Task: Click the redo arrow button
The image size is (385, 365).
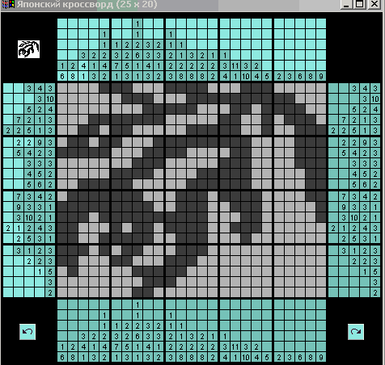Action: point(356,332)
